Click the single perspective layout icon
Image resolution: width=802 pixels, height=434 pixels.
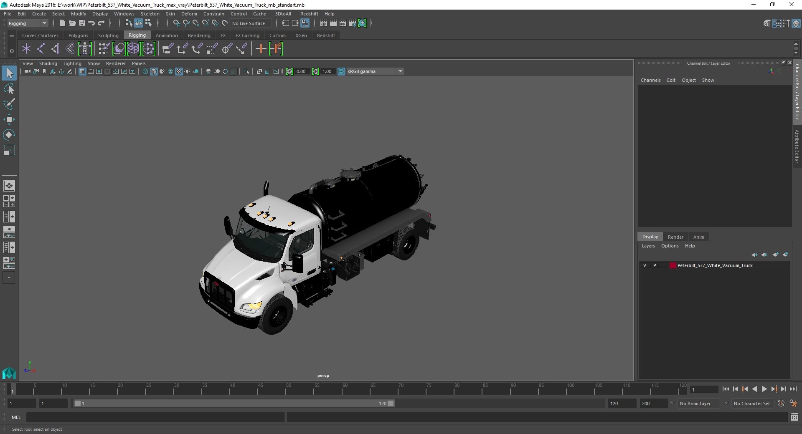coord(9,186)
